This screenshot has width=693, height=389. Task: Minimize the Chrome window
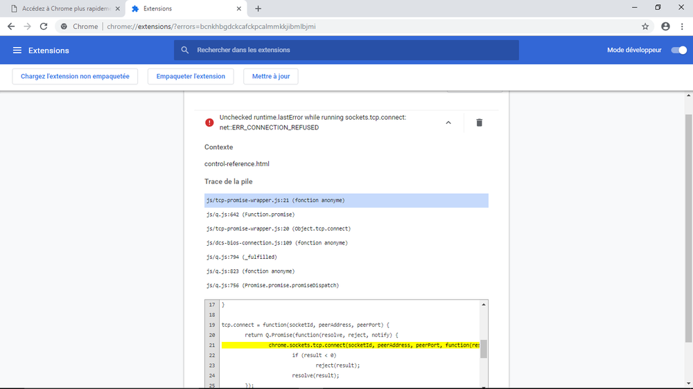pyautogui.click(x=635, y=8)
